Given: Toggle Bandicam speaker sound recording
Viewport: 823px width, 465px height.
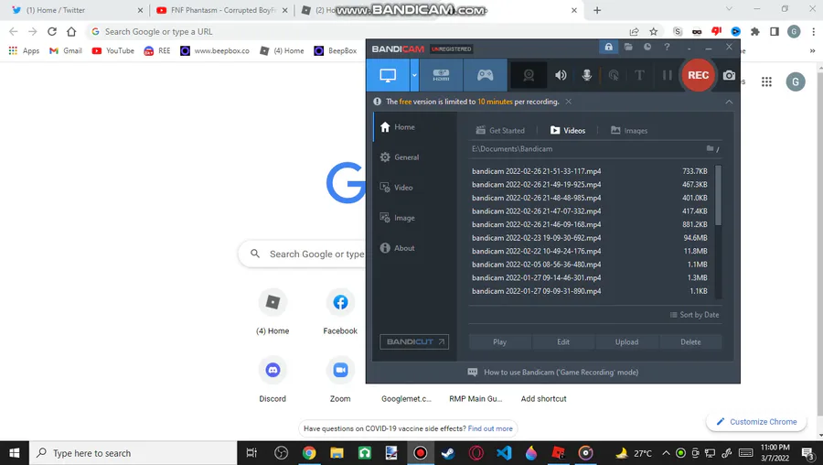Looking at the screenshot, I should click(561, 75).
